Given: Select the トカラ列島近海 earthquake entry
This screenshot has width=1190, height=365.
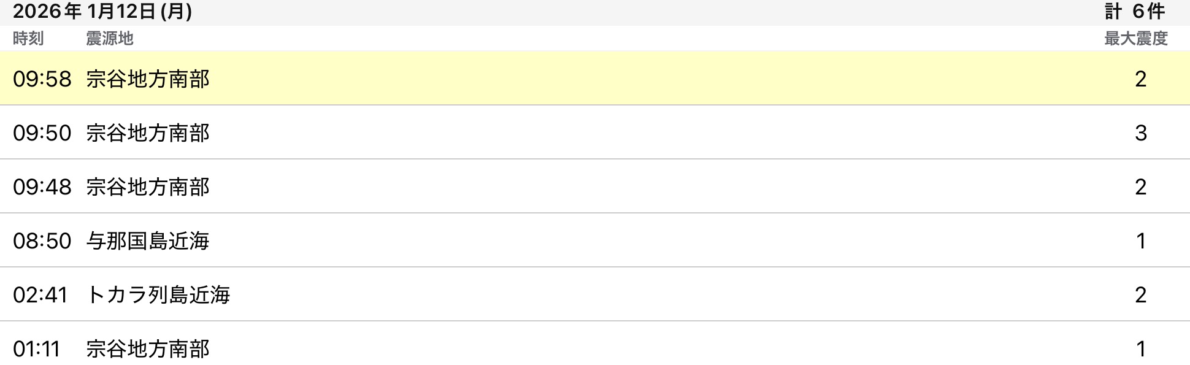Looking at the screenshot, I should pos(158,294).
